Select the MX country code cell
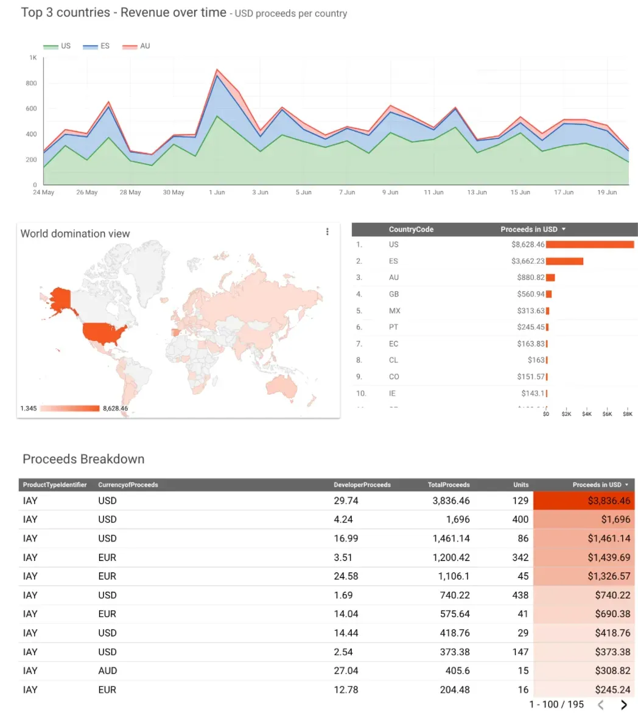The image size is (638, 718). pos(394,311)
